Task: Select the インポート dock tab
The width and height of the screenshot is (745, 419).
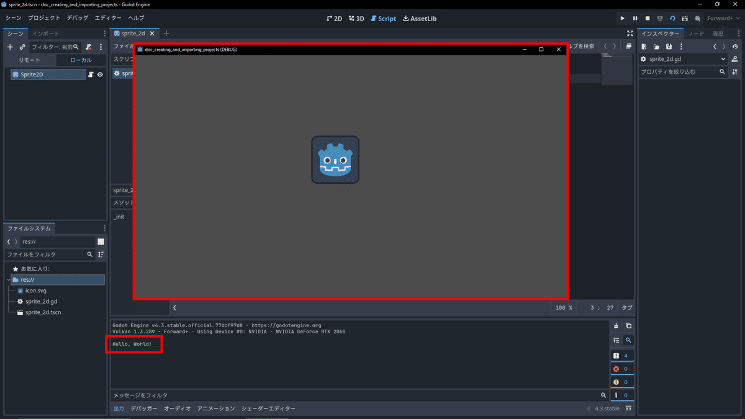Action: click(x=46, y=34)
